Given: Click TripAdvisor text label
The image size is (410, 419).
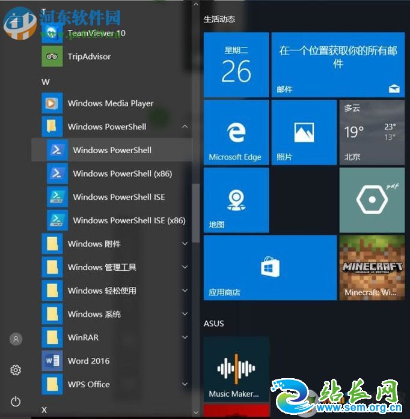Looking at the screenshot, I should click(89, 56).
